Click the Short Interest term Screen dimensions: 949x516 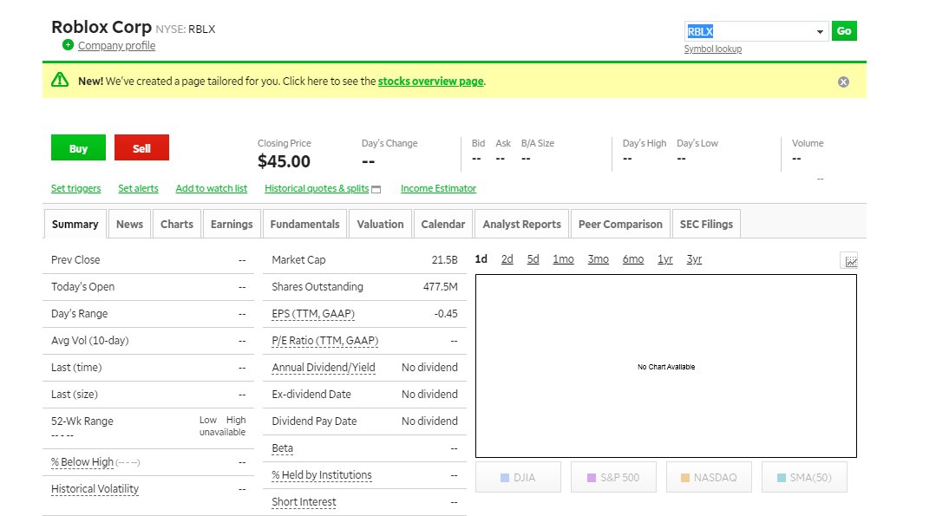[304, 502]
